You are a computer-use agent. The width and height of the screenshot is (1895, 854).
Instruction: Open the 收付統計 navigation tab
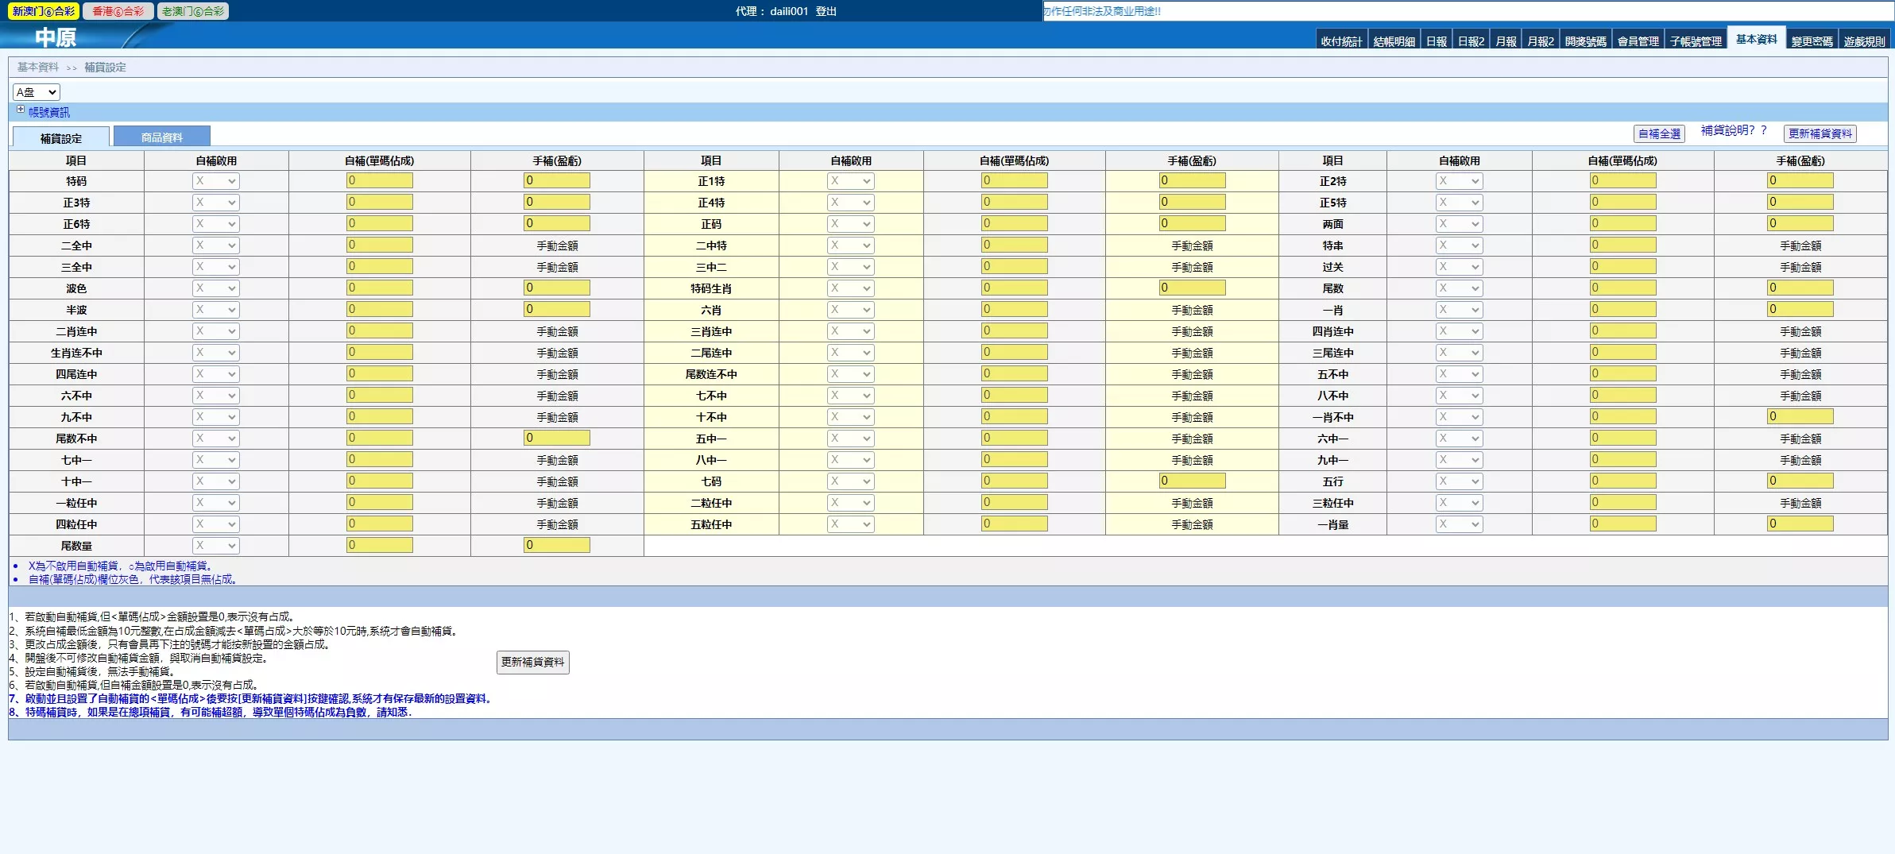coord(1341,41)
